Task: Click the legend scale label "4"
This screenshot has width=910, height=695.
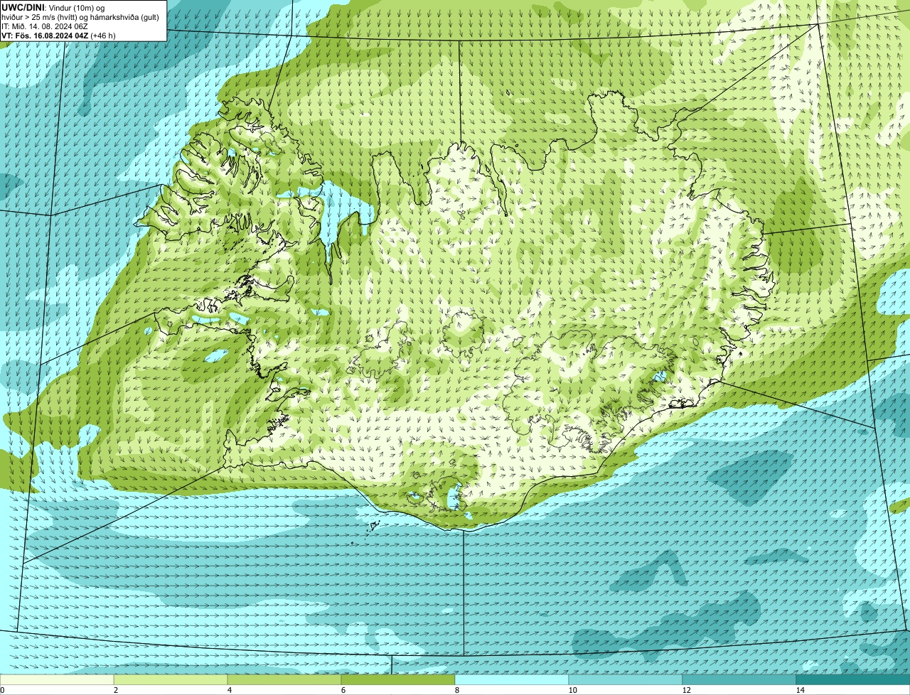Action: coord(229,690)
